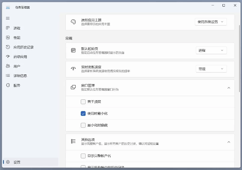Image resolution: width=242 pixels, height=170 pixels.
Task: Maximize the 任务管理器 window
Action: click(224, 5)
